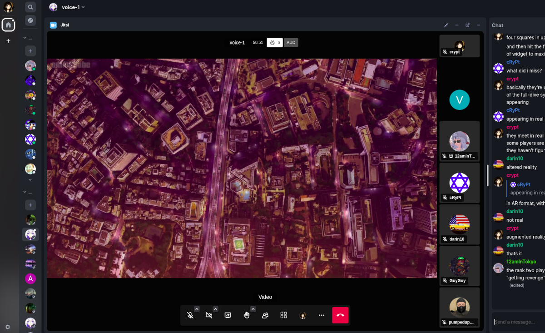Open the participants pane from the toolbar

tap(265, 315)
